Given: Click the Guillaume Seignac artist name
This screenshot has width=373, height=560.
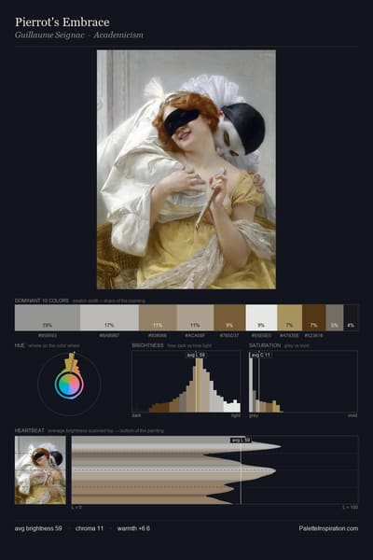Looking at the screenshot, I should click(49, 35).
